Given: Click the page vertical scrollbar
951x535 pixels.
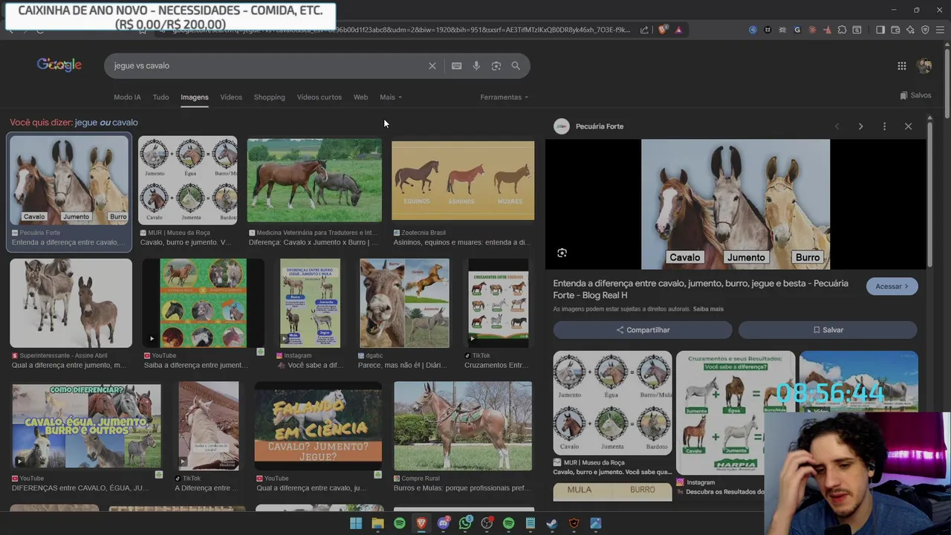Looking at the screenshot, I should (x=947, y=82).
